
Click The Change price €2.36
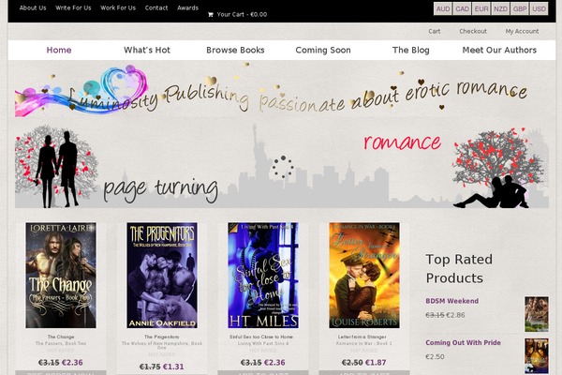point(72,363)
